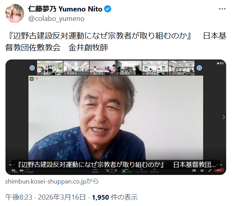Go to previous participant thumbnails with left arrow

pos(32,68)
